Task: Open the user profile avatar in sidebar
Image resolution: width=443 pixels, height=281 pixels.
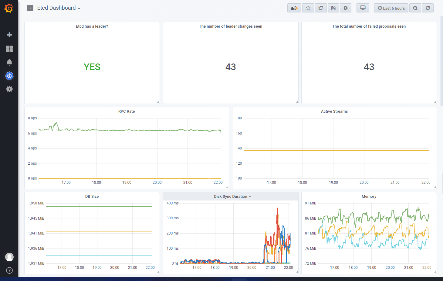Action: 9,257
